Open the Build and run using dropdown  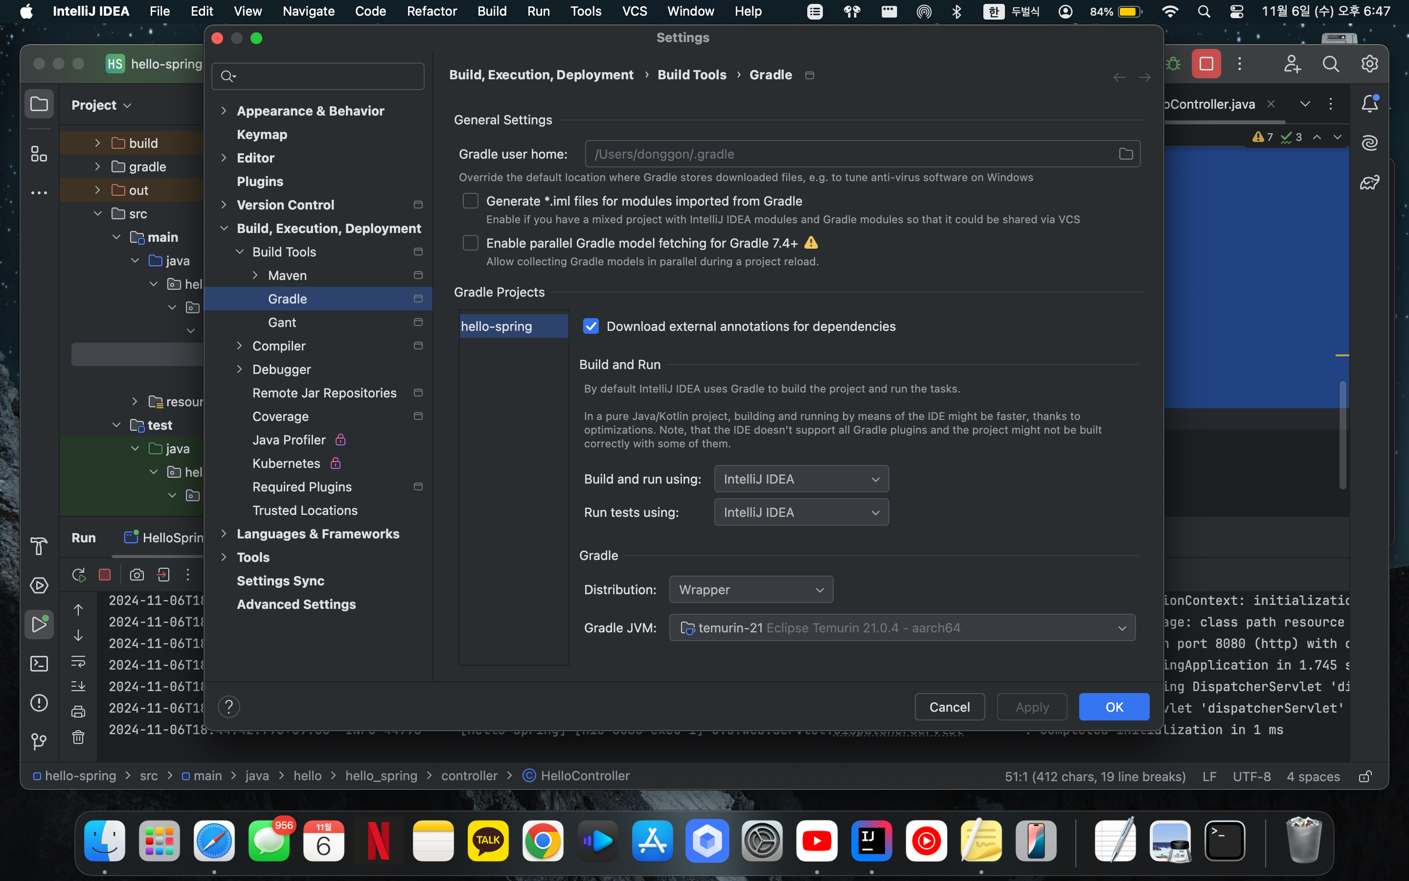801,479
